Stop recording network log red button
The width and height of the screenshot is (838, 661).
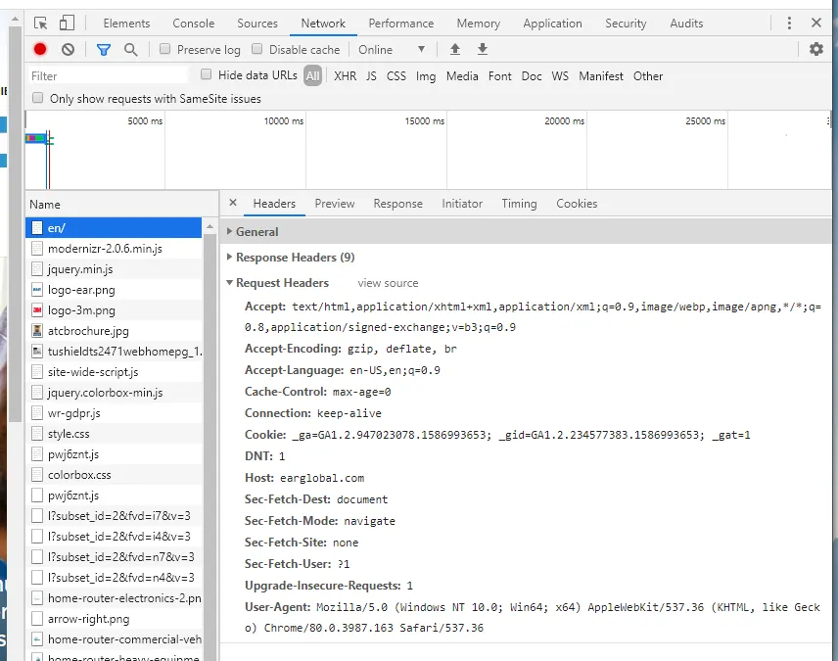point(40,49)
